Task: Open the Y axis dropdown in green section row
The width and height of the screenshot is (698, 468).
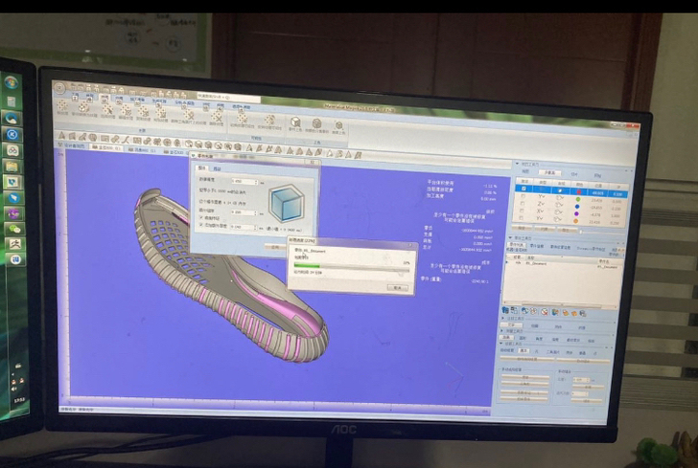Action: tap(542, 196)
